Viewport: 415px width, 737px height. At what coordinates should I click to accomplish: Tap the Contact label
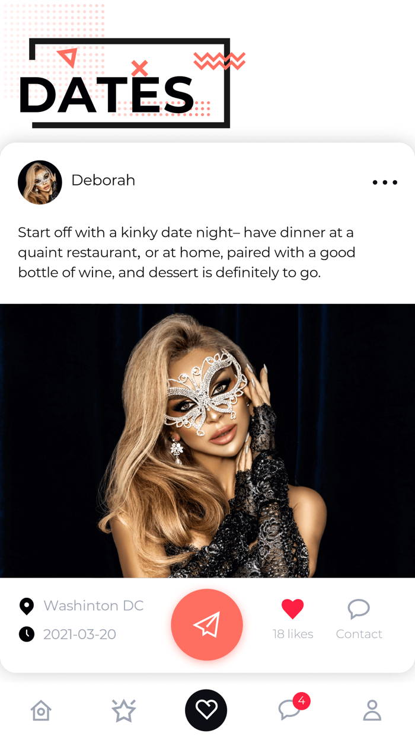[x=359, y=634]
